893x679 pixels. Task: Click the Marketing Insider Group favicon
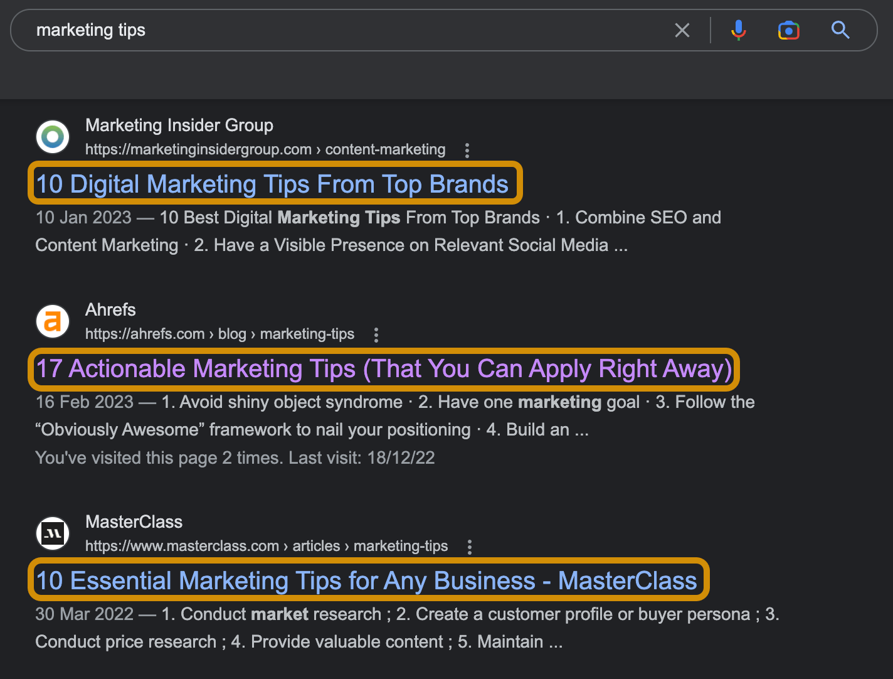click(x=52, y=136)
